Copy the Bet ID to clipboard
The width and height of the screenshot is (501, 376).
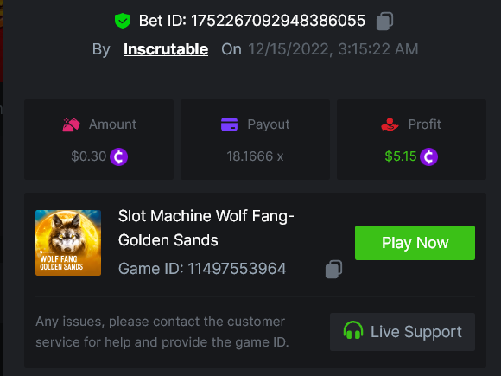(x=384, y=21)
